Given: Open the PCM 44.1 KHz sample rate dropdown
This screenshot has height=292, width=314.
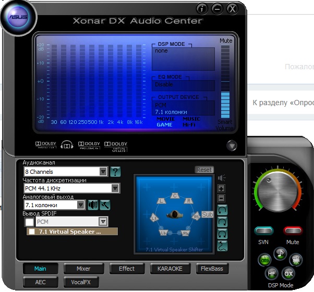Looking at the screenshot, I should coord(71,188).
